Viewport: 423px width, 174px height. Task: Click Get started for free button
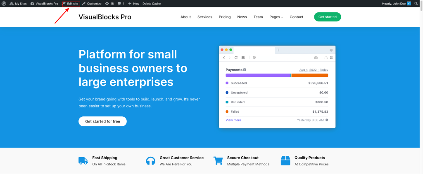point(102,121)
